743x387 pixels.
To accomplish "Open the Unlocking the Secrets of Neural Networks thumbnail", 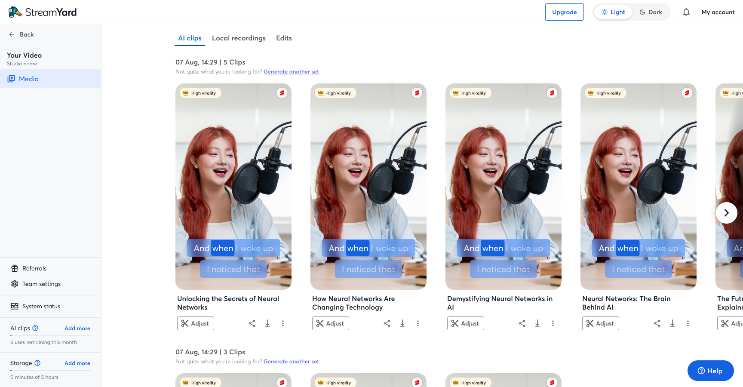I will 233,187.
